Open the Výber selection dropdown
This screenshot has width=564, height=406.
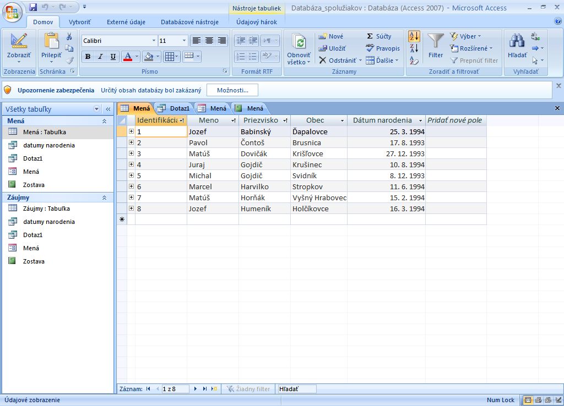point(465,36)
